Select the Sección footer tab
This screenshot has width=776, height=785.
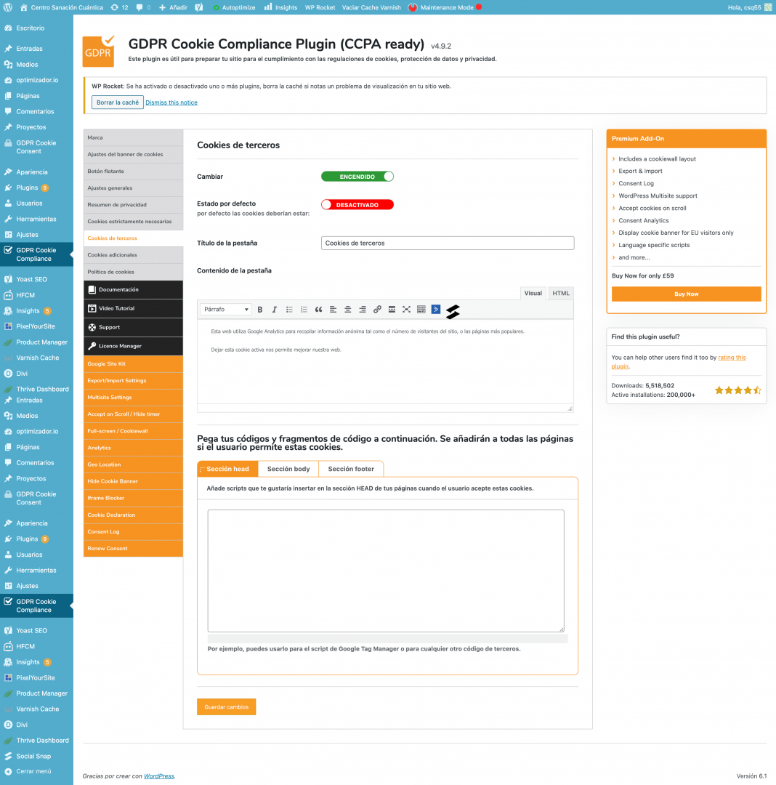[x=351, y=469]
